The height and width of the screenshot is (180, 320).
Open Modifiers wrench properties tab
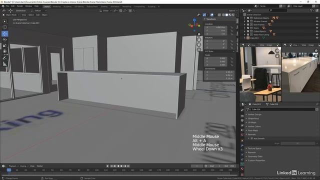coord(242,145)
